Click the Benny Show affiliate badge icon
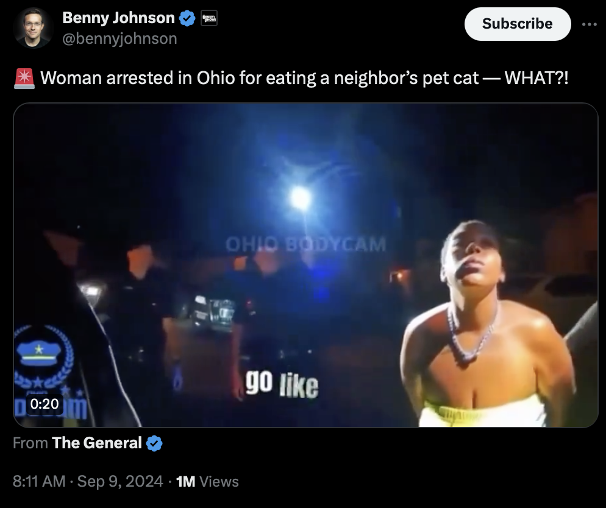606x508 pixels. 209,18
